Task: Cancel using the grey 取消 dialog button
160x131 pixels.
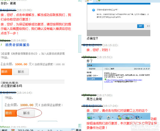Action: pos(148,26)
